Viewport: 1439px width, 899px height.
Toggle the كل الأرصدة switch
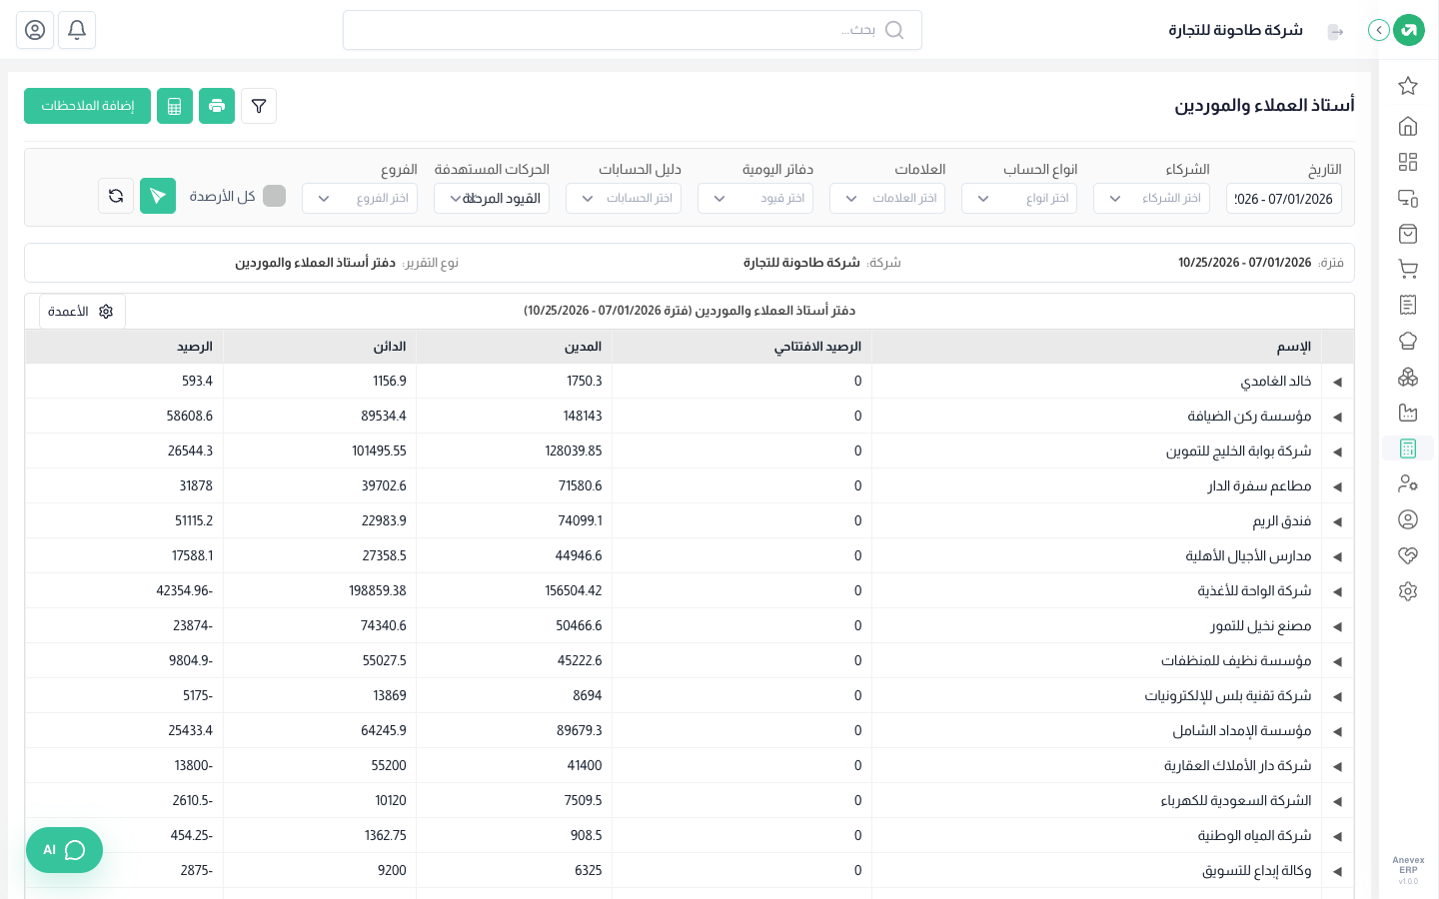(x=274, y=196)
